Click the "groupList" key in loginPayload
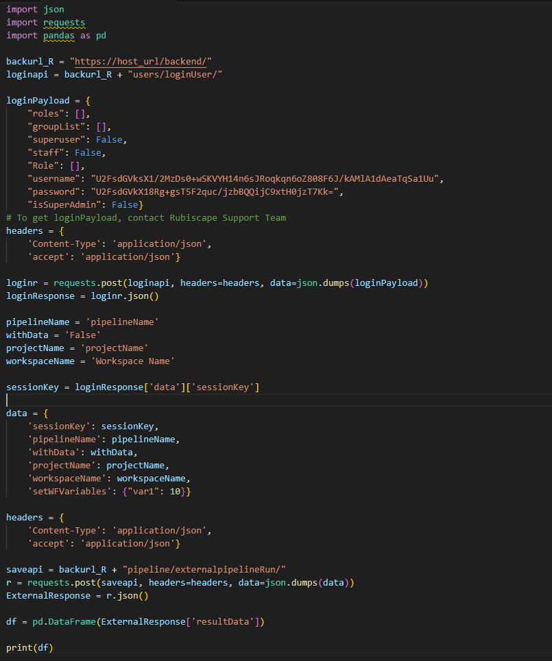 pos(53,126)
